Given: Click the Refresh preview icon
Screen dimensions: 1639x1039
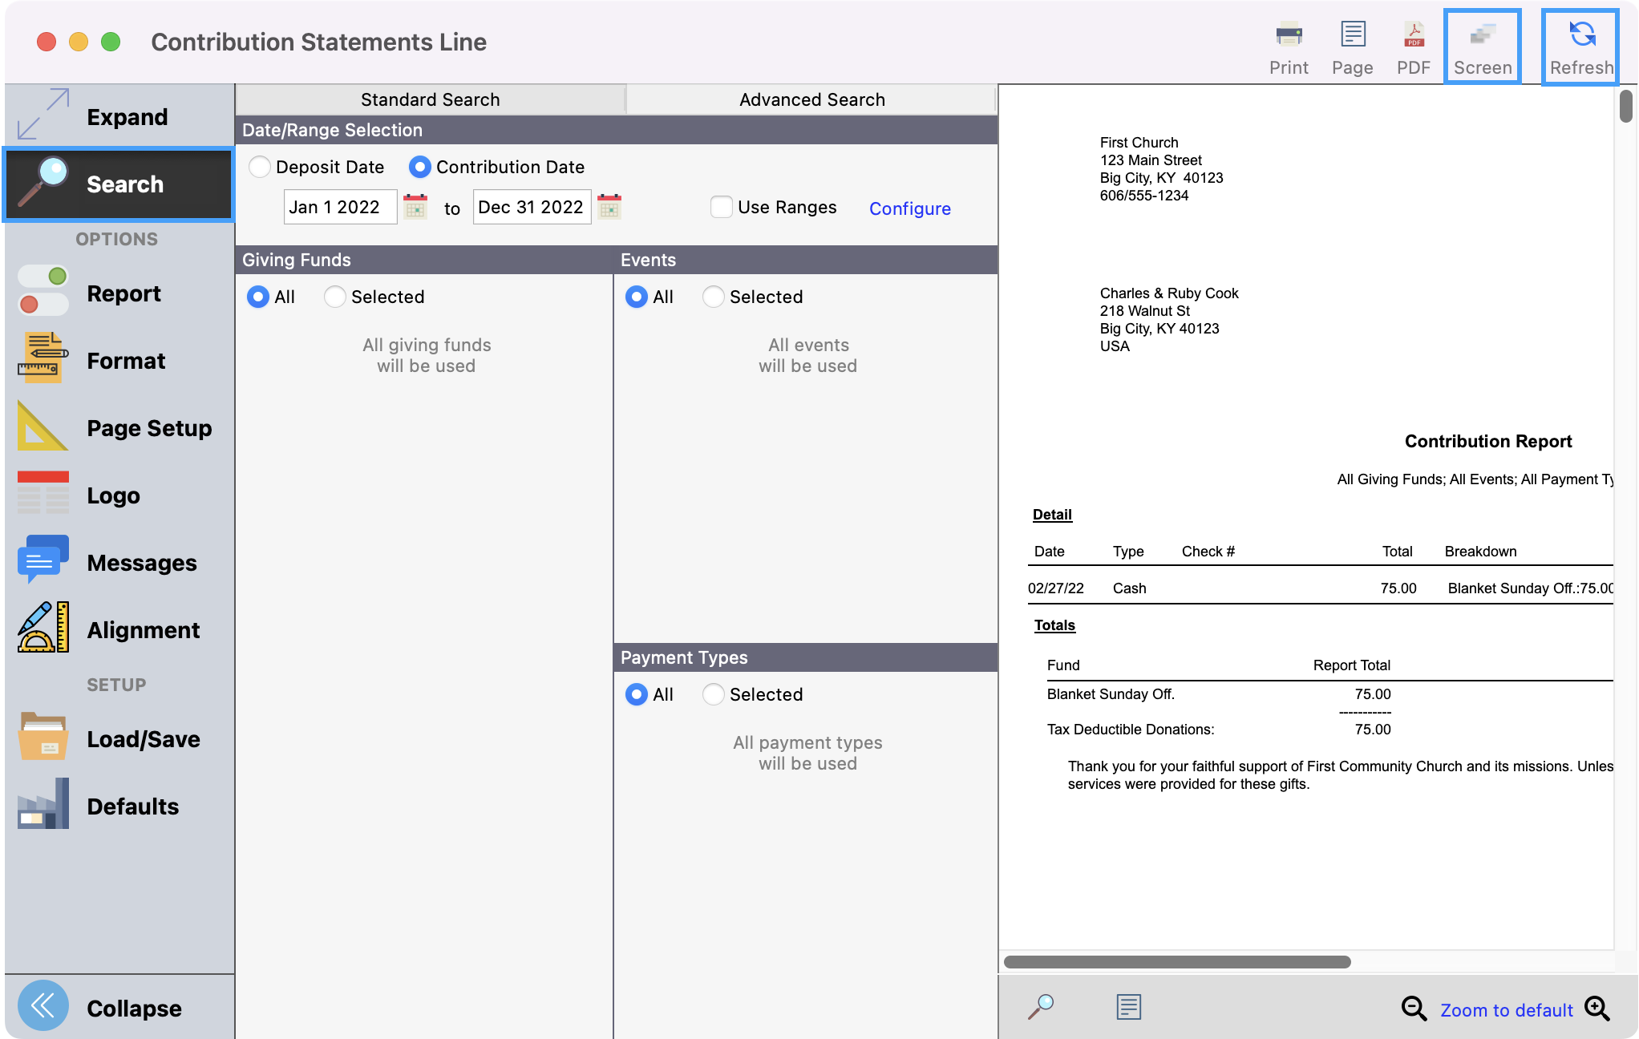Looking at the screenshot, I should coord(1580,46).
